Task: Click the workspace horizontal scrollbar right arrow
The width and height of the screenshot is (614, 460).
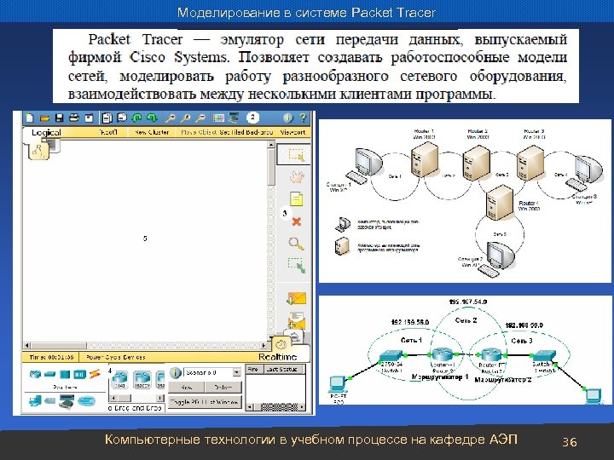Action: (264, 345)
